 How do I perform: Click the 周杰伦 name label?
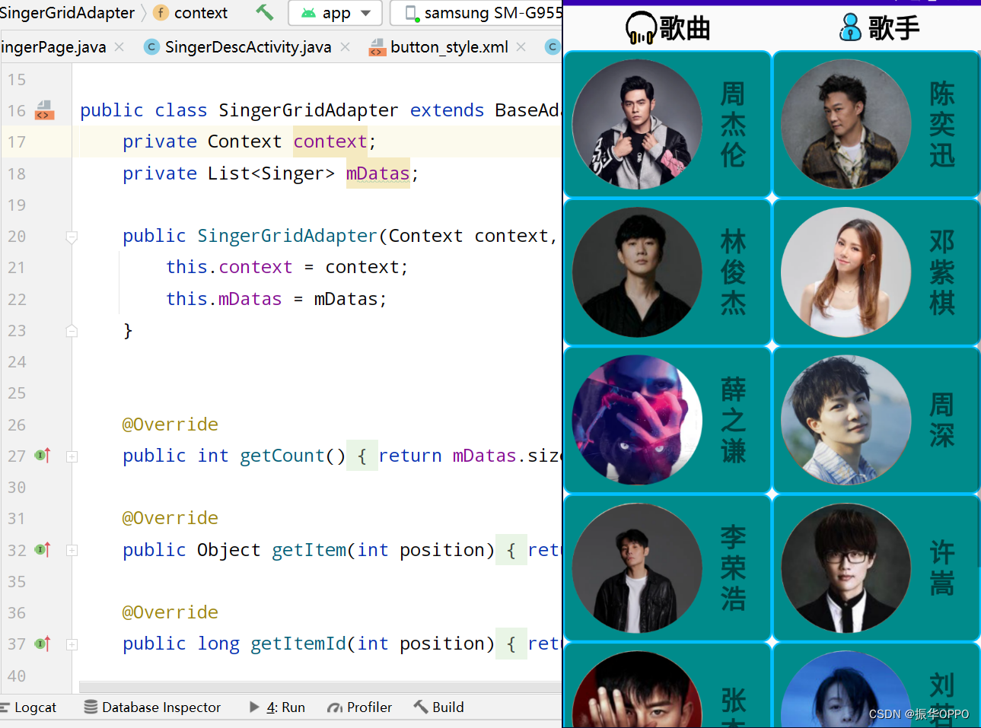[x=733, y=125]
